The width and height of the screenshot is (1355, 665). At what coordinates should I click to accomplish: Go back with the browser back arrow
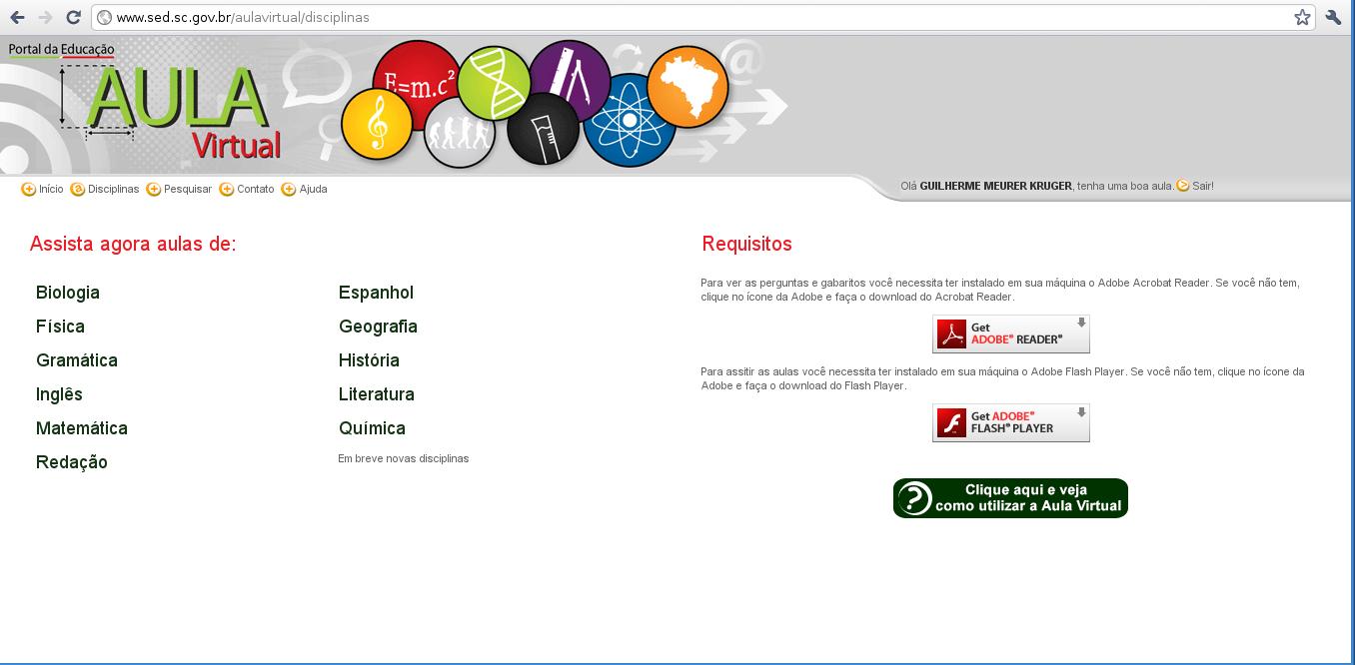click(17, 17)
